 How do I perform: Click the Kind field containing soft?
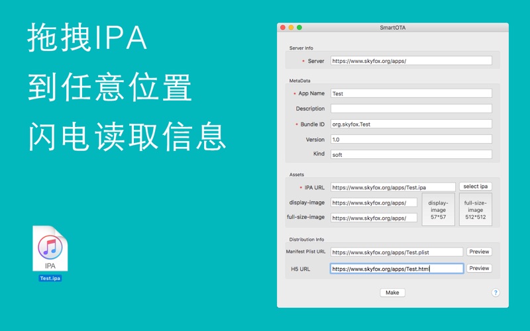pos(411,154)
